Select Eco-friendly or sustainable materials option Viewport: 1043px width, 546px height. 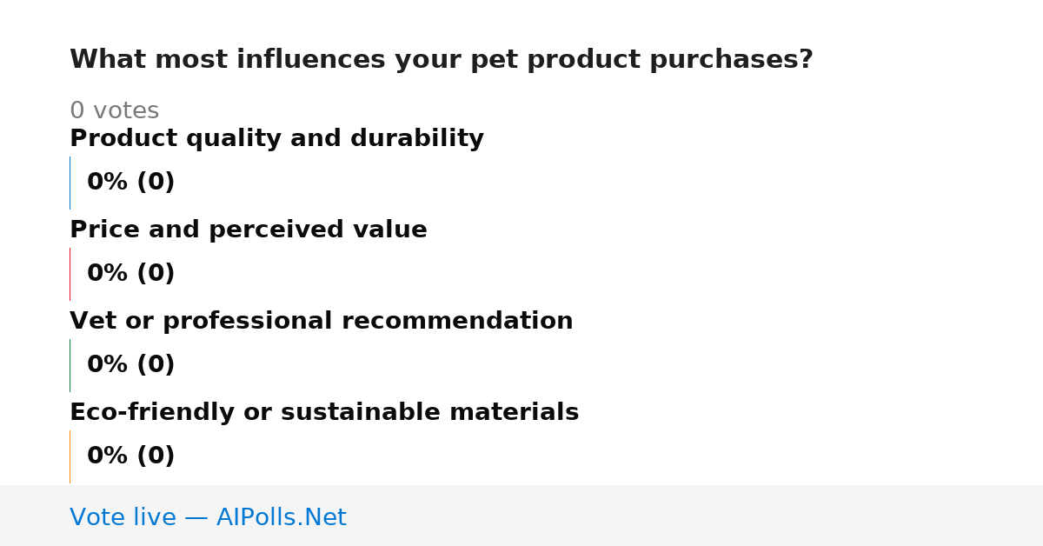[324, 413]
